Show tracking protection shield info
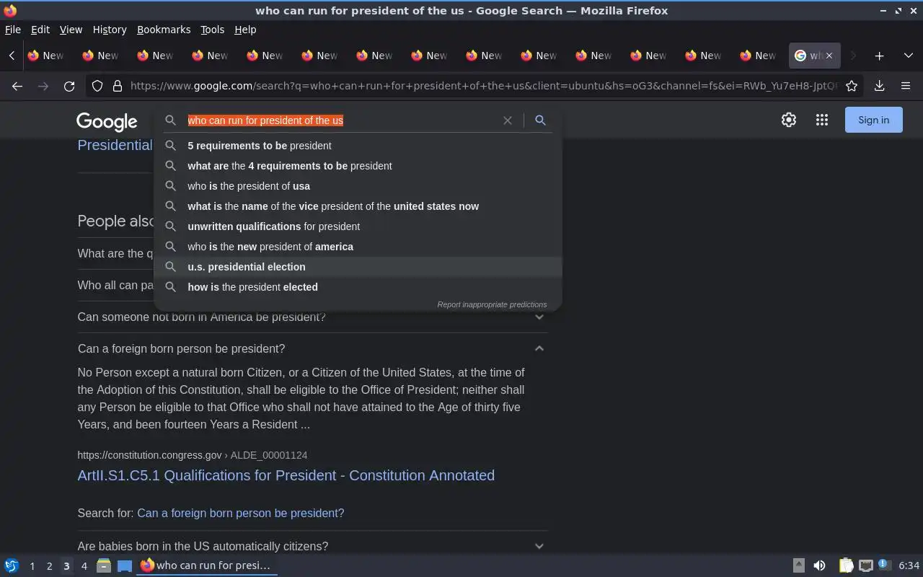Image resolution: width=923 pixels, height=577 pixels. [x=97, y=86]
